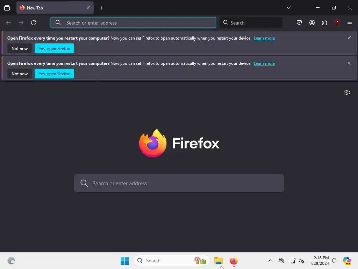Open a new tab with plus button
Image resolution: width=358 pixels, height=269 pixels.
click(101, 8)
